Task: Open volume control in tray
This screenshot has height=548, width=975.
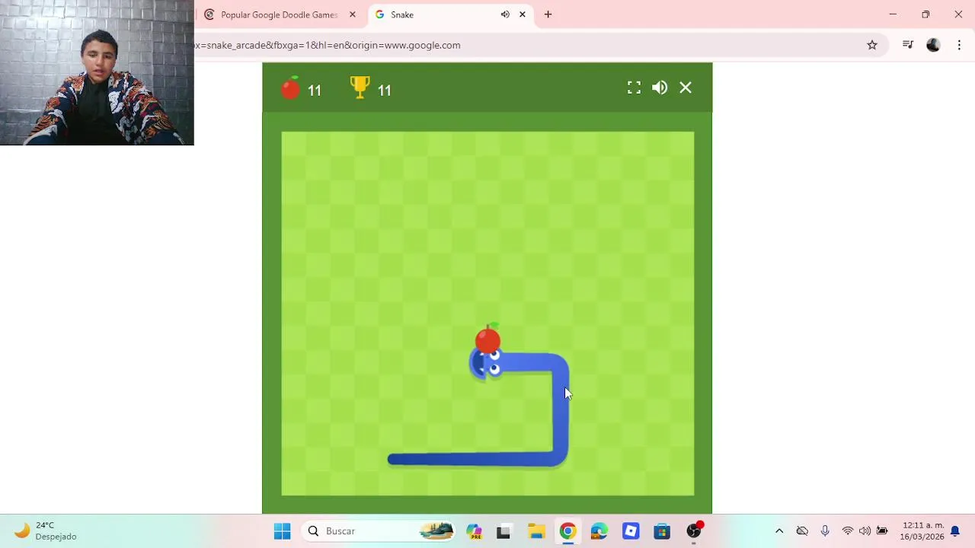Action: [x=865, y=531]
